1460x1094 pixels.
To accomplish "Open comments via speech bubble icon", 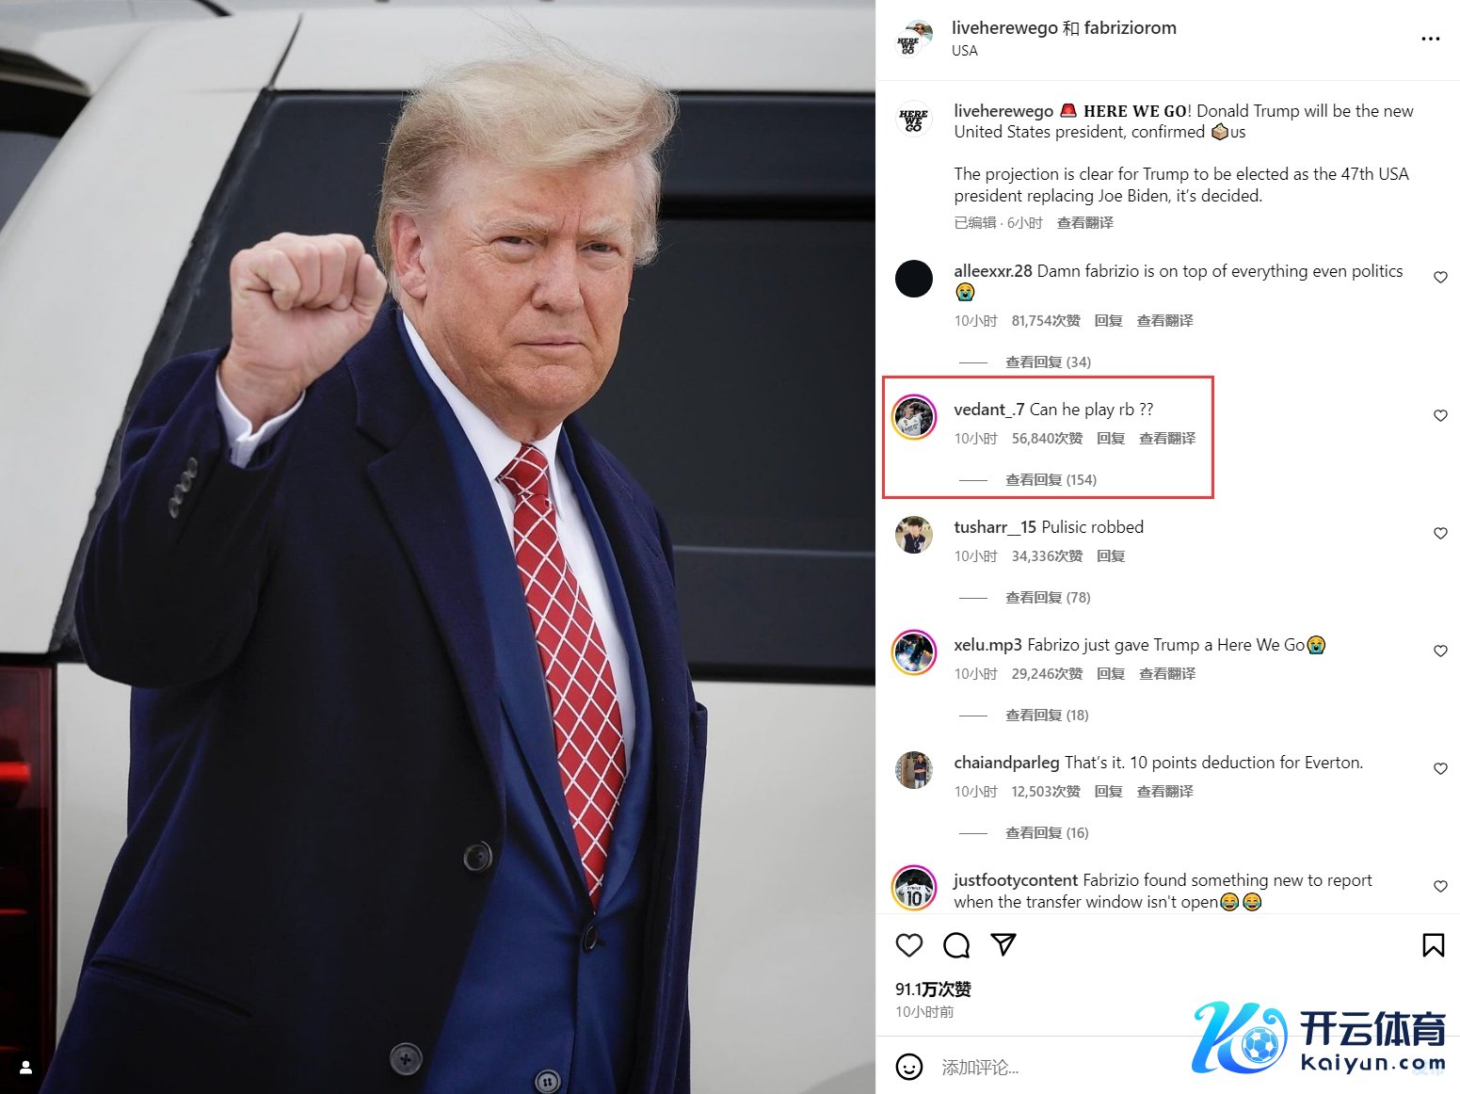I will (x=956, y=945).
